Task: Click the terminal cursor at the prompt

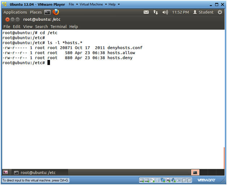Action: [49, 63]
